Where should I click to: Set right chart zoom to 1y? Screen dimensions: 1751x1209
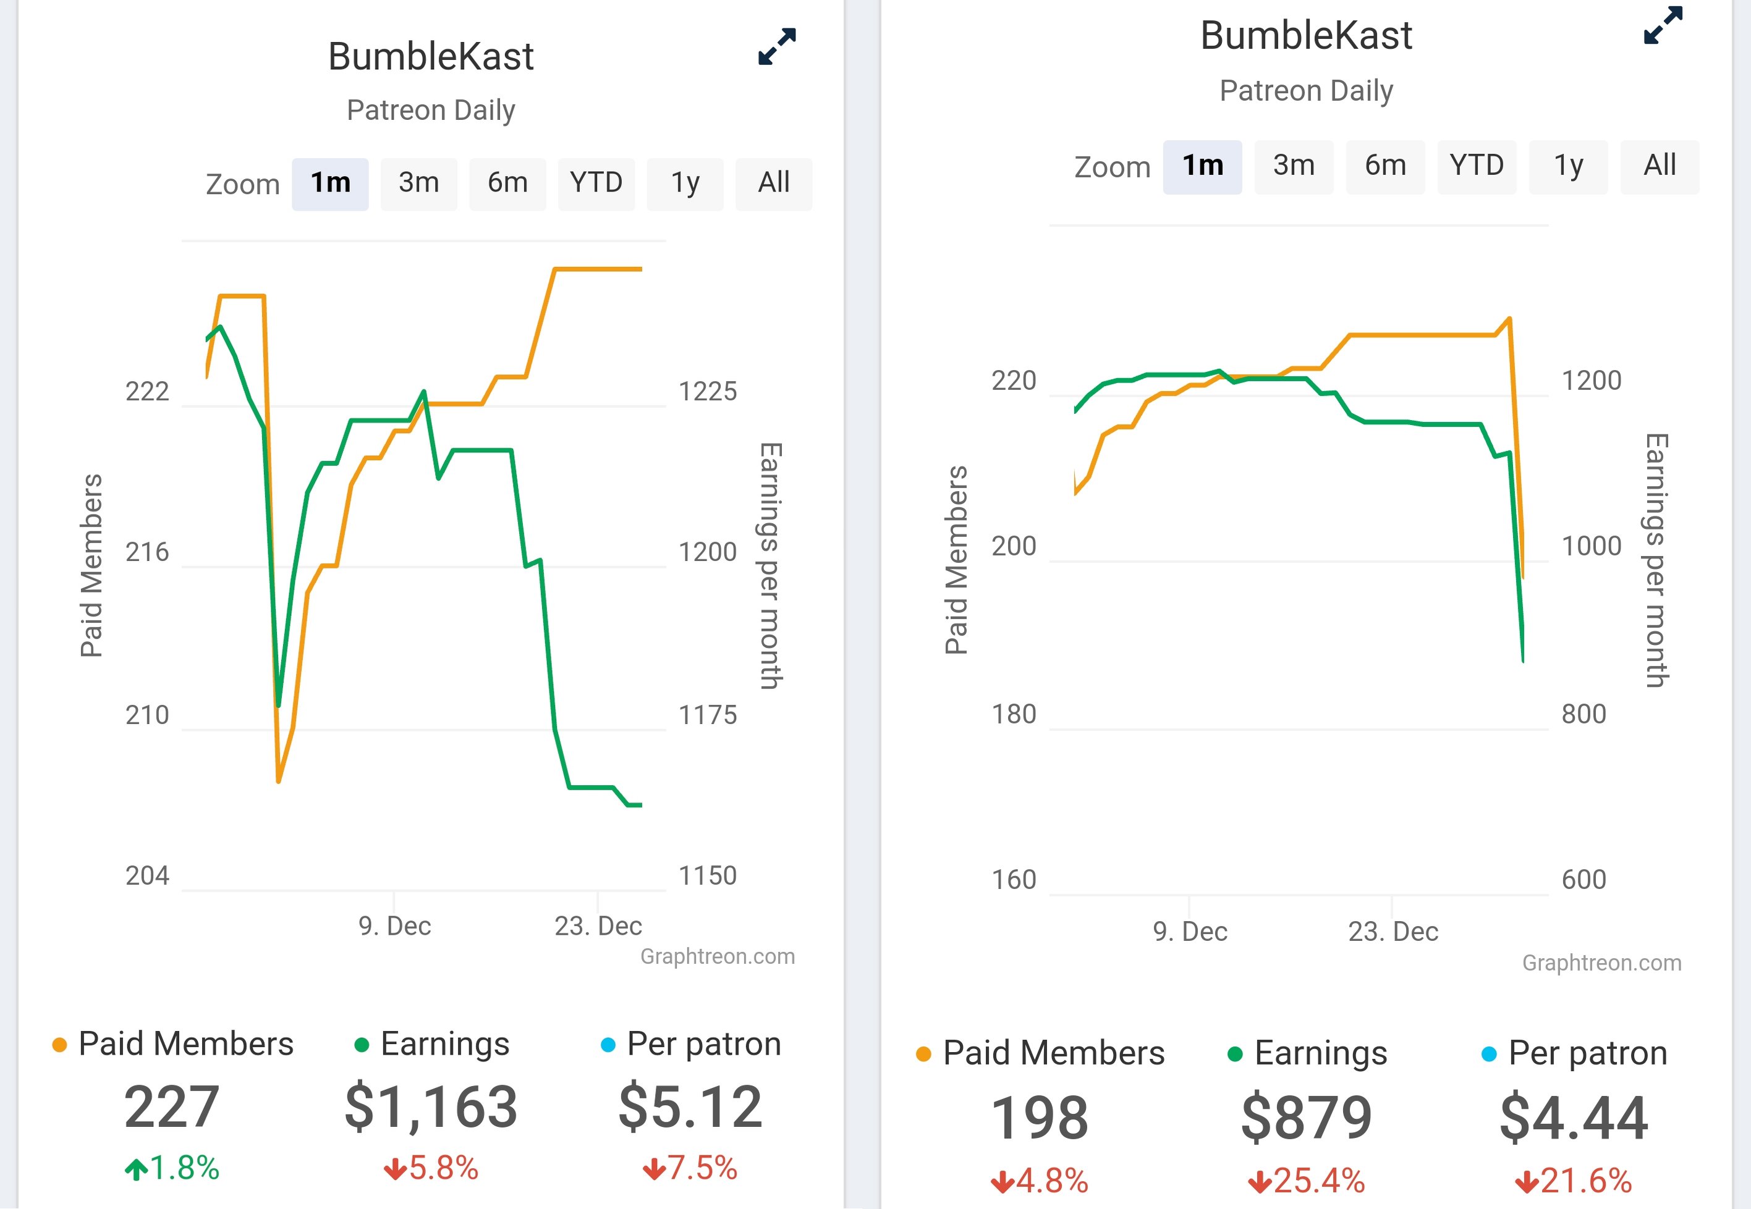(x=1567, y=166)
